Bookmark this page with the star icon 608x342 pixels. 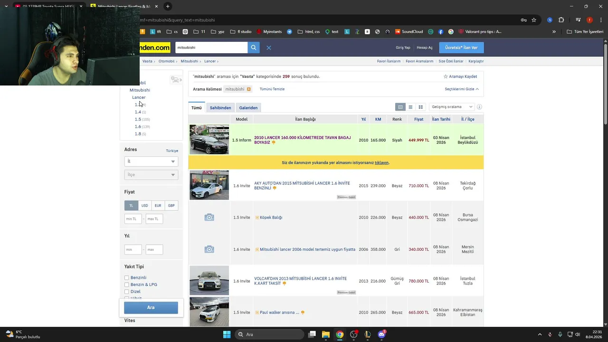click(x=534, y=20)
